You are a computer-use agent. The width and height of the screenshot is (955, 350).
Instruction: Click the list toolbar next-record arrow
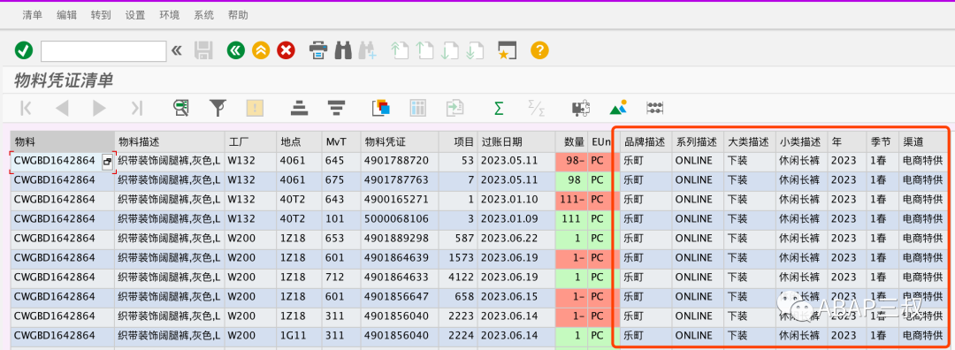tap(99, 109)
